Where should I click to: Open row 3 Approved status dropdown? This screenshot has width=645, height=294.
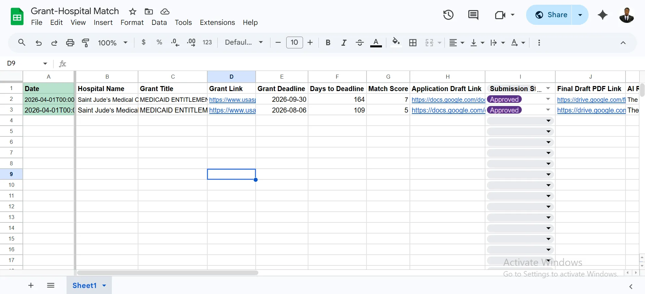(x=548, y=110)
